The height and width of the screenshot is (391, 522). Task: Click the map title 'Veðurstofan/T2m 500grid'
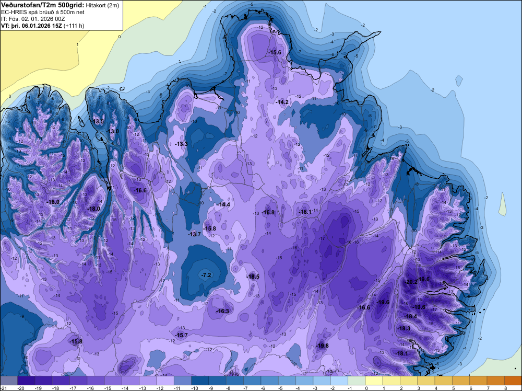tap(43, 5)
